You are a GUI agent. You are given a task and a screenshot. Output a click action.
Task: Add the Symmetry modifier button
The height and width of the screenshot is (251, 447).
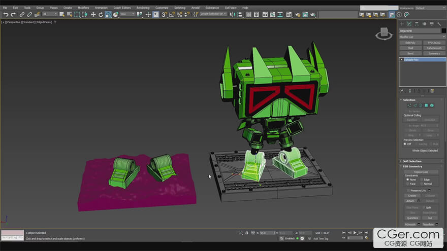click(434, 54)
